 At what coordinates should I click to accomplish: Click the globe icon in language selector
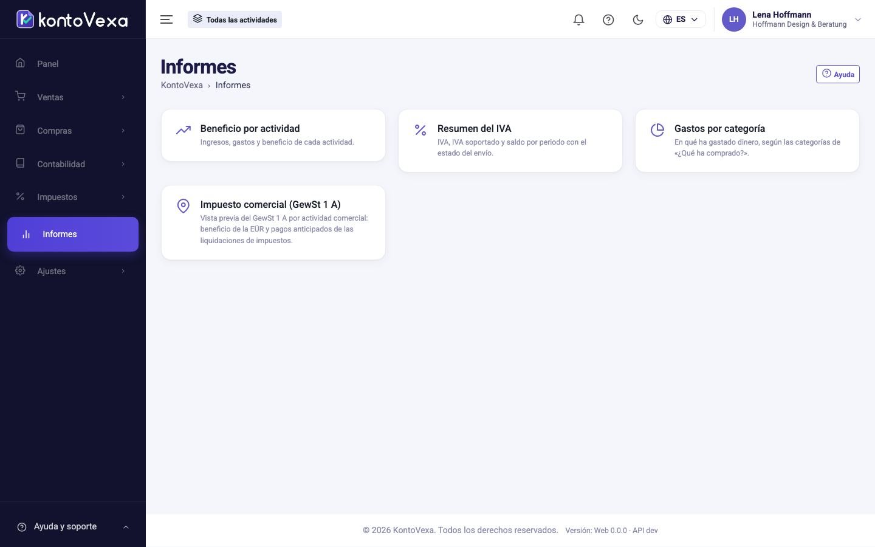(x=667, y=19)
